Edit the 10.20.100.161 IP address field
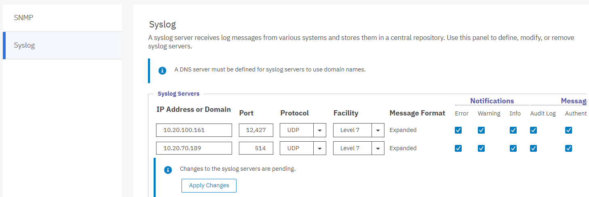Screen dimensions: 589x197 point(194,130)
